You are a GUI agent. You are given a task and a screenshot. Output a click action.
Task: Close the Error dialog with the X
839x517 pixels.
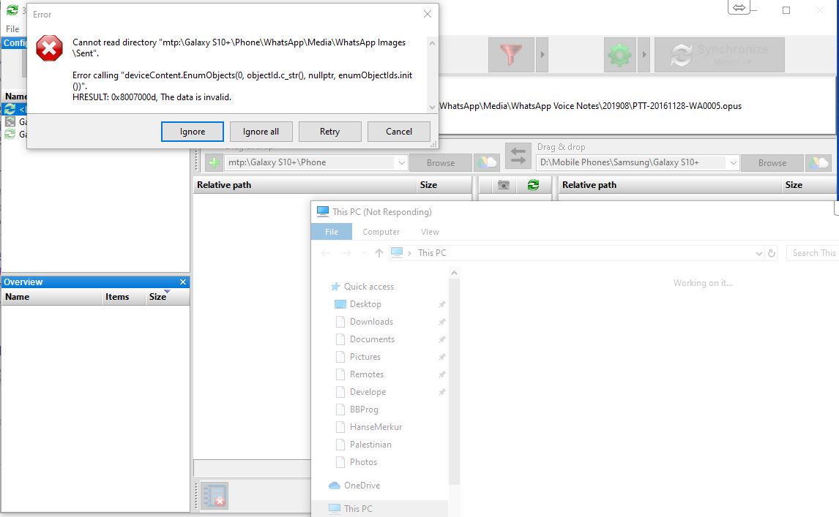click(427, 14)
